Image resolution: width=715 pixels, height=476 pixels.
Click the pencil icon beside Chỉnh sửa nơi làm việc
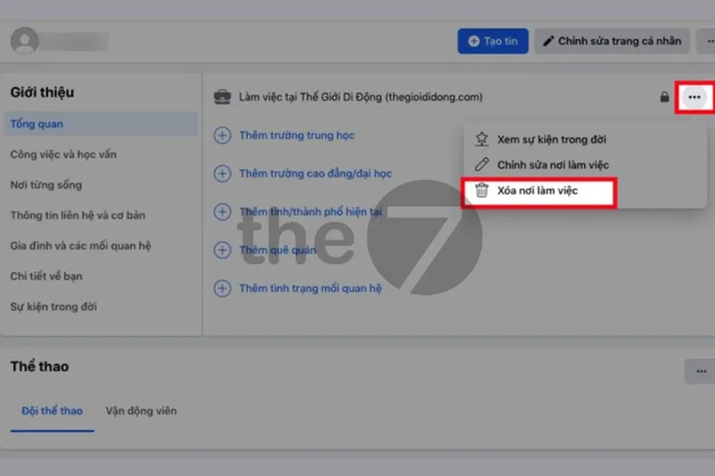pos(482,164)
